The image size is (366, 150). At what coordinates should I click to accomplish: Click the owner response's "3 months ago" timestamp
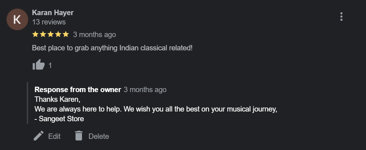[x=145, y=90]
